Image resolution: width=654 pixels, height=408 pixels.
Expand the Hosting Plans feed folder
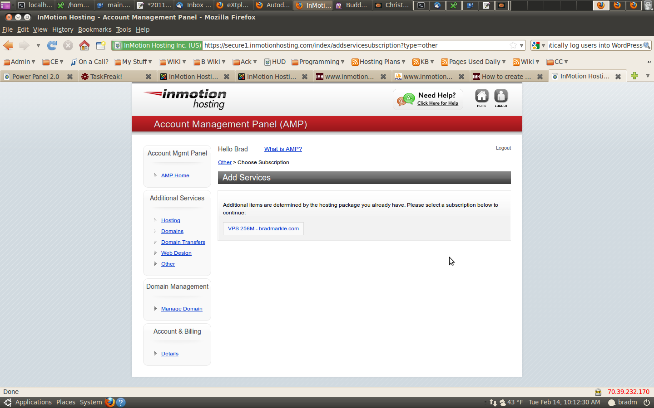click(x=378, y=62)
